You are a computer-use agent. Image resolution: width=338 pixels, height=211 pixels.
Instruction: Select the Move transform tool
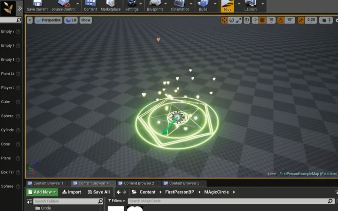(224, 20)
